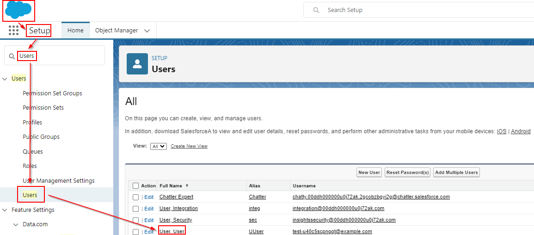Collapse the Data.com tree node
This screenshot has height=235, width=534.
(16, 224)
